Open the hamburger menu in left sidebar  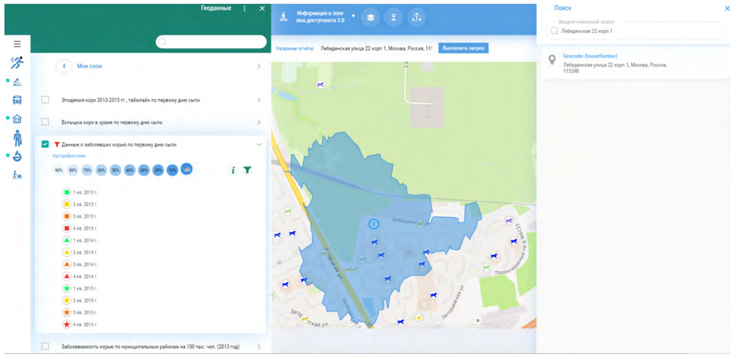(x=17, y=43)
